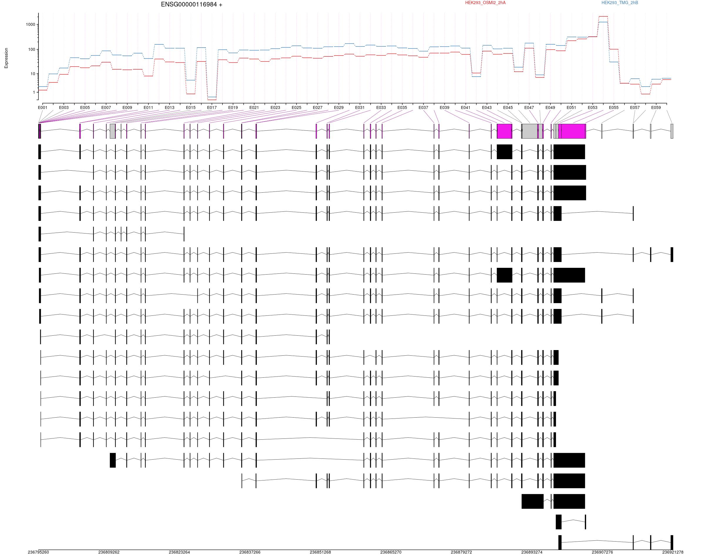Pick exon label E005
This screenshot has height=558, width=705.
pos(85,107)
